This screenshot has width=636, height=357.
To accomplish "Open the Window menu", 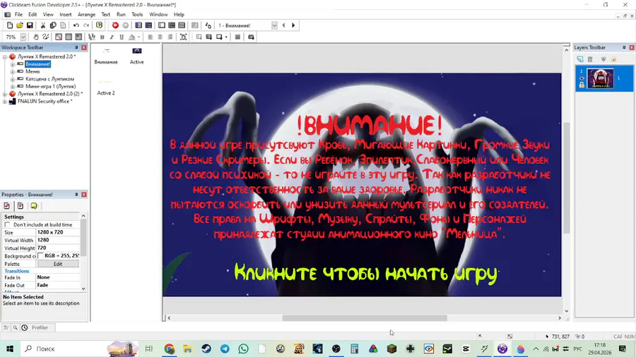I will (x=158, y=14).
